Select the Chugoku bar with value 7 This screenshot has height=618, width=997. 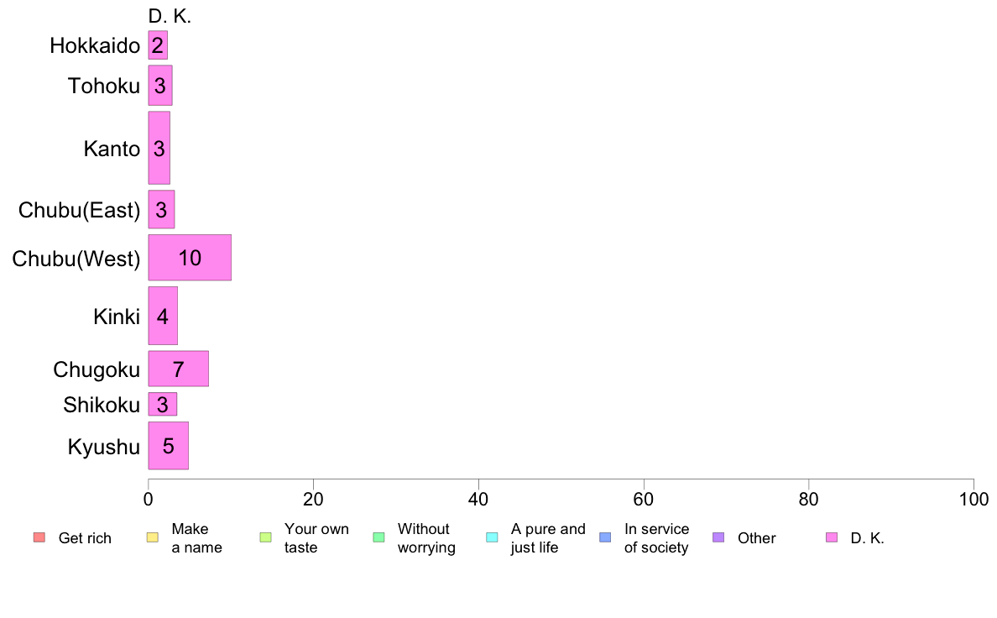178,369
